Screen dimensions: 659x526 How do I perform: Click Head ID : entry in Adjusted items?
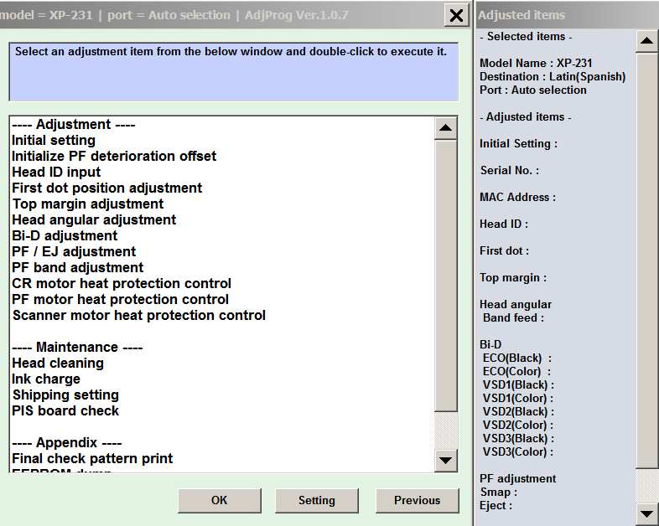[x=504, y=224]
